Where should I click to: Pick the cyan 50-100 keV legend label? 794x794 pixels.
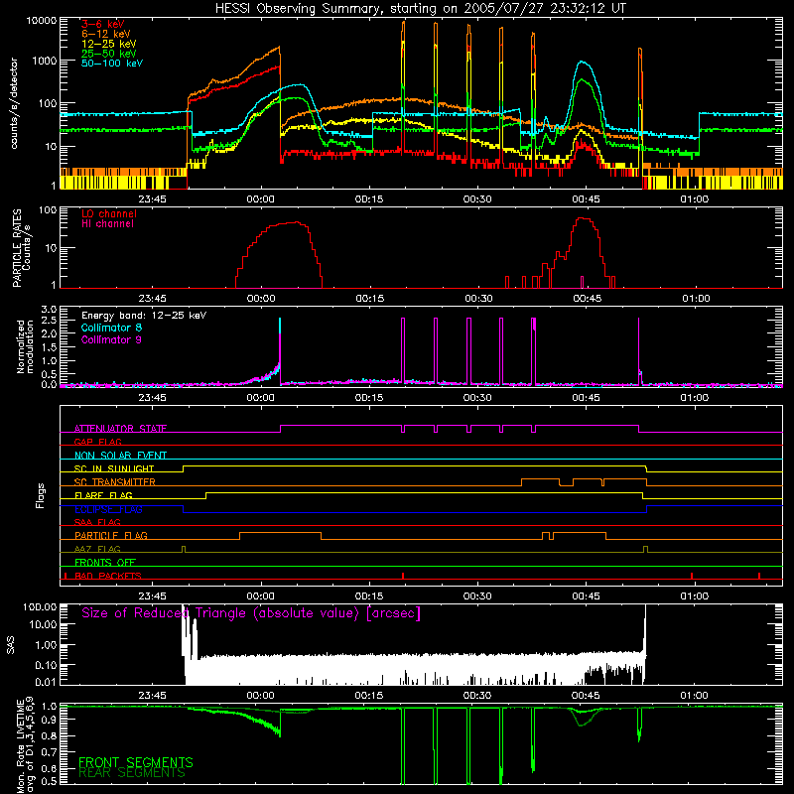[112, 63]
